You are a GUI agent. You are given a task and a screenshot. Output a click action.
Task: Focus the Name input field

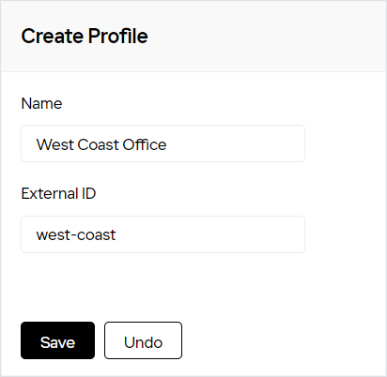coord(163,143)
